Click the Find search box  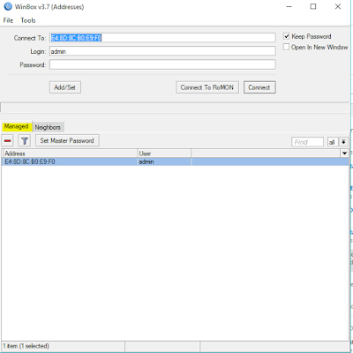(x=307, y=142)
